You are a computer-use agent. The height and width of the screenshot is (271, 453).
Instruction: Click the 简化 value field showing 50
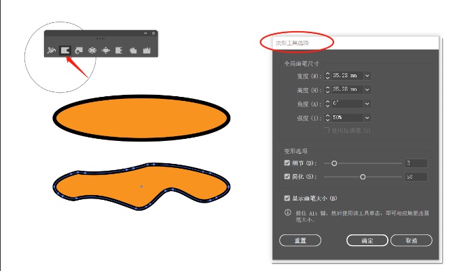click(x=416, y=177)
